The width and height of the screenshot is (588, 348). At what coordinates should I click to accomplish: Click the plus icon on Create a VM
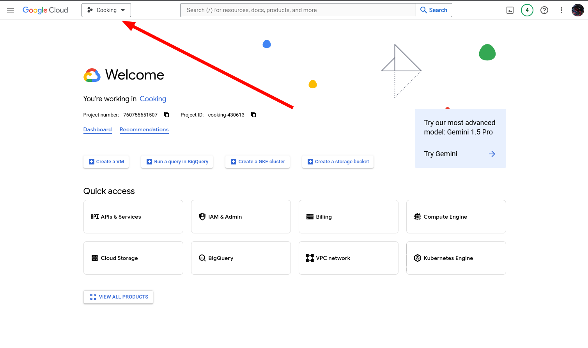[92, 162]
